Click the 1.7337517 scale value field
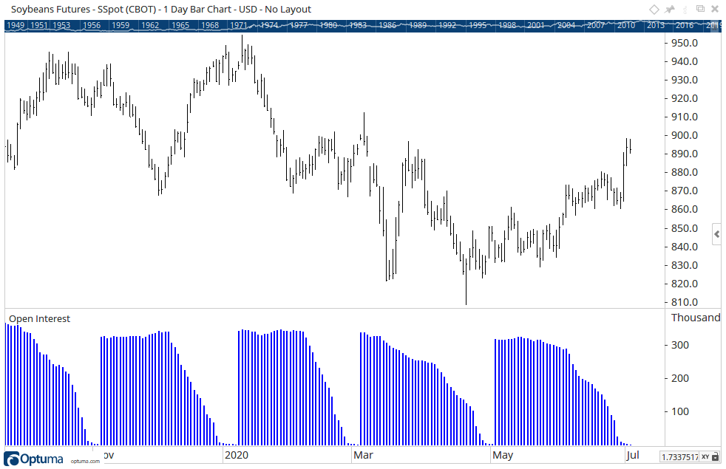726x469 pixels. click(679, 457)
